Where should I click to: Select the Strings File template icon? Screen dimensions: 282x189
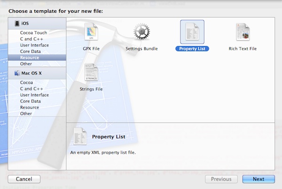91,73
